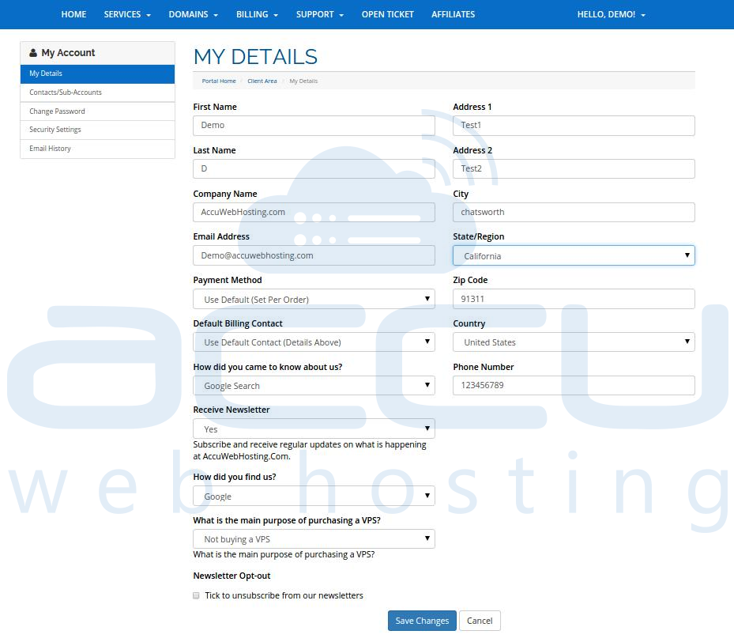
Task: Click the Last Name field
Action: click(314, 168)
